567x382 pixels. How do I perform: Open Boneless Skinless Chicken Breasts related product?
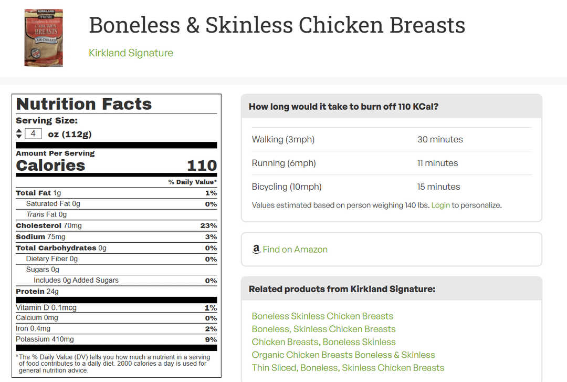tap(322, 316)
